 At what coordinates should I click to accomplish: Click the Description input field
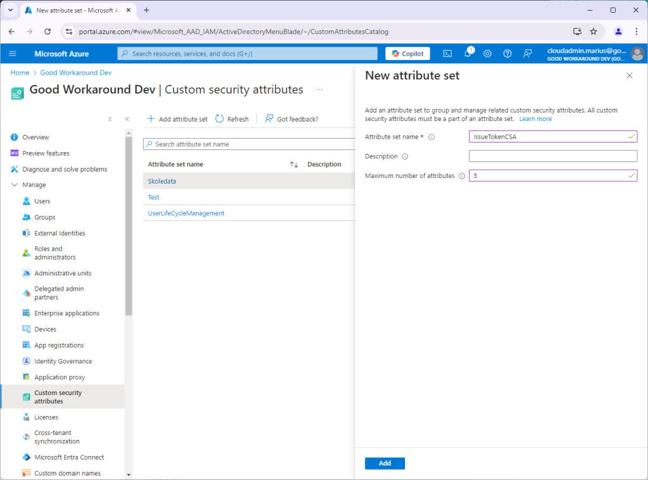click(x=552, y=156)
